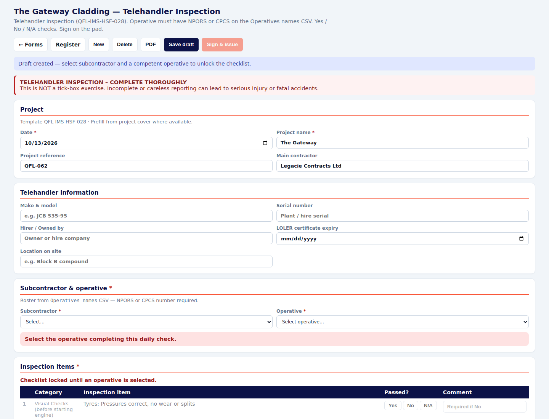Delete this inspection draft
Viewport: 549px width, 419px height.
click(x=125, y=45)
